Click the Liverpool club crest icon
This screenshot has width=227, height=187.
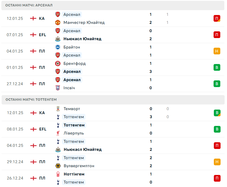[x=58, y=133]
